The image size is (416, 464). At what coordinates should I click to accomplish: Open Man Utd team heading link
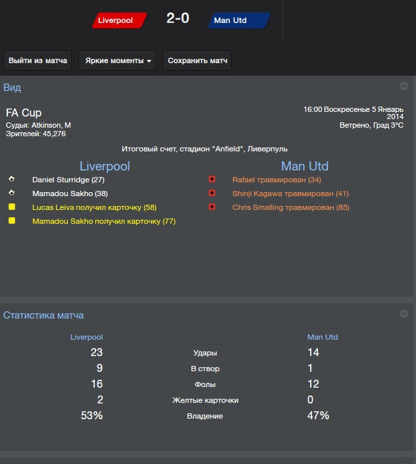(304, 166)
